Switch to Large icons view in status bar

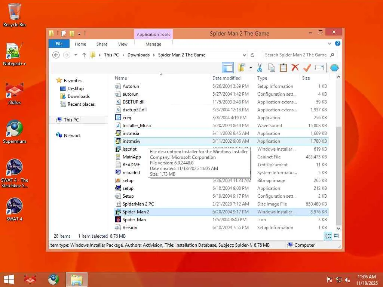[x=336, y=236]
